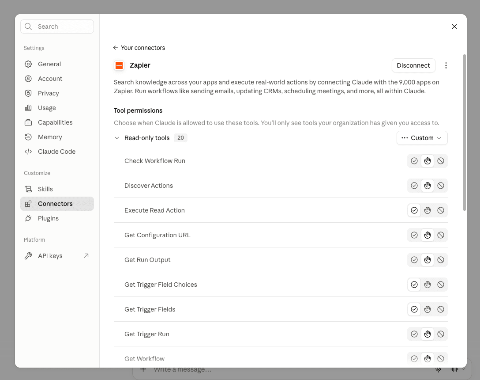This screenshot has width=480, height=380.
Task: Click the Read-only tools count badge 20
Action: pyautogui.click(x=180, y=138)
